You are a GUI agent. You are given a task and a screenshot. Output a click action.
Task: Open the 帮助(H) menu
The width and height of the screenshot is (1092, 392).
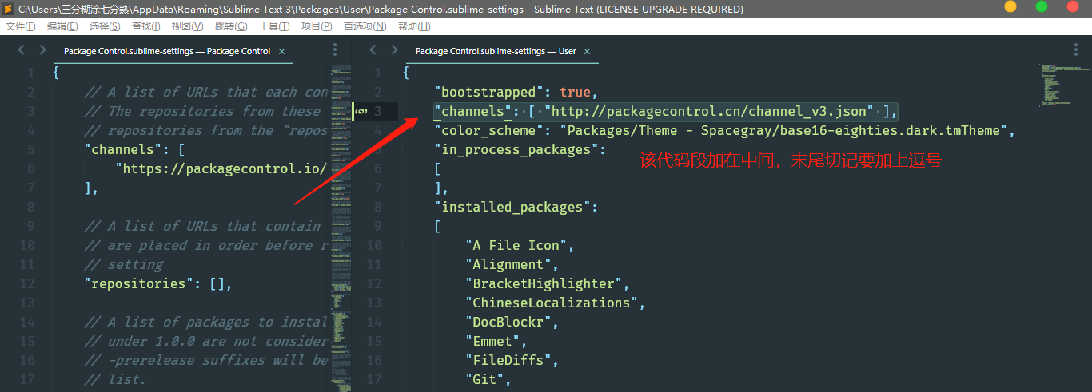[x=414, y=26]
